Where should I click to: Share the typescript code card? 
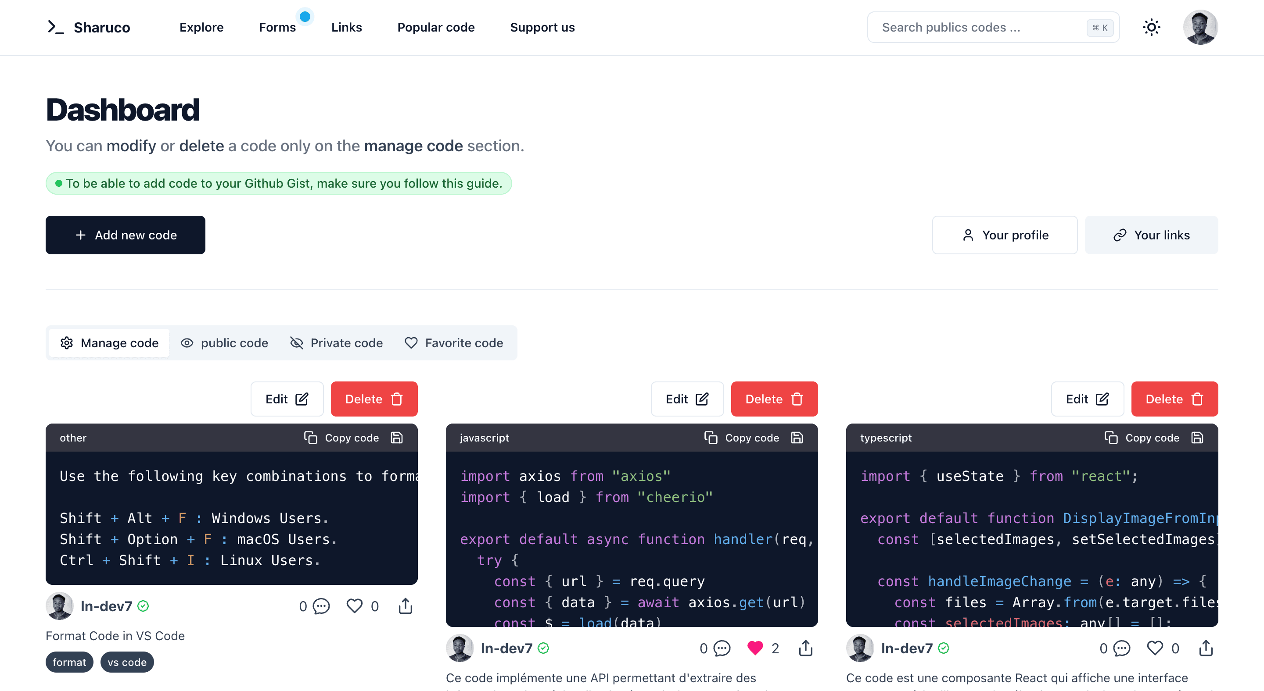click(x=1206, y=648)
